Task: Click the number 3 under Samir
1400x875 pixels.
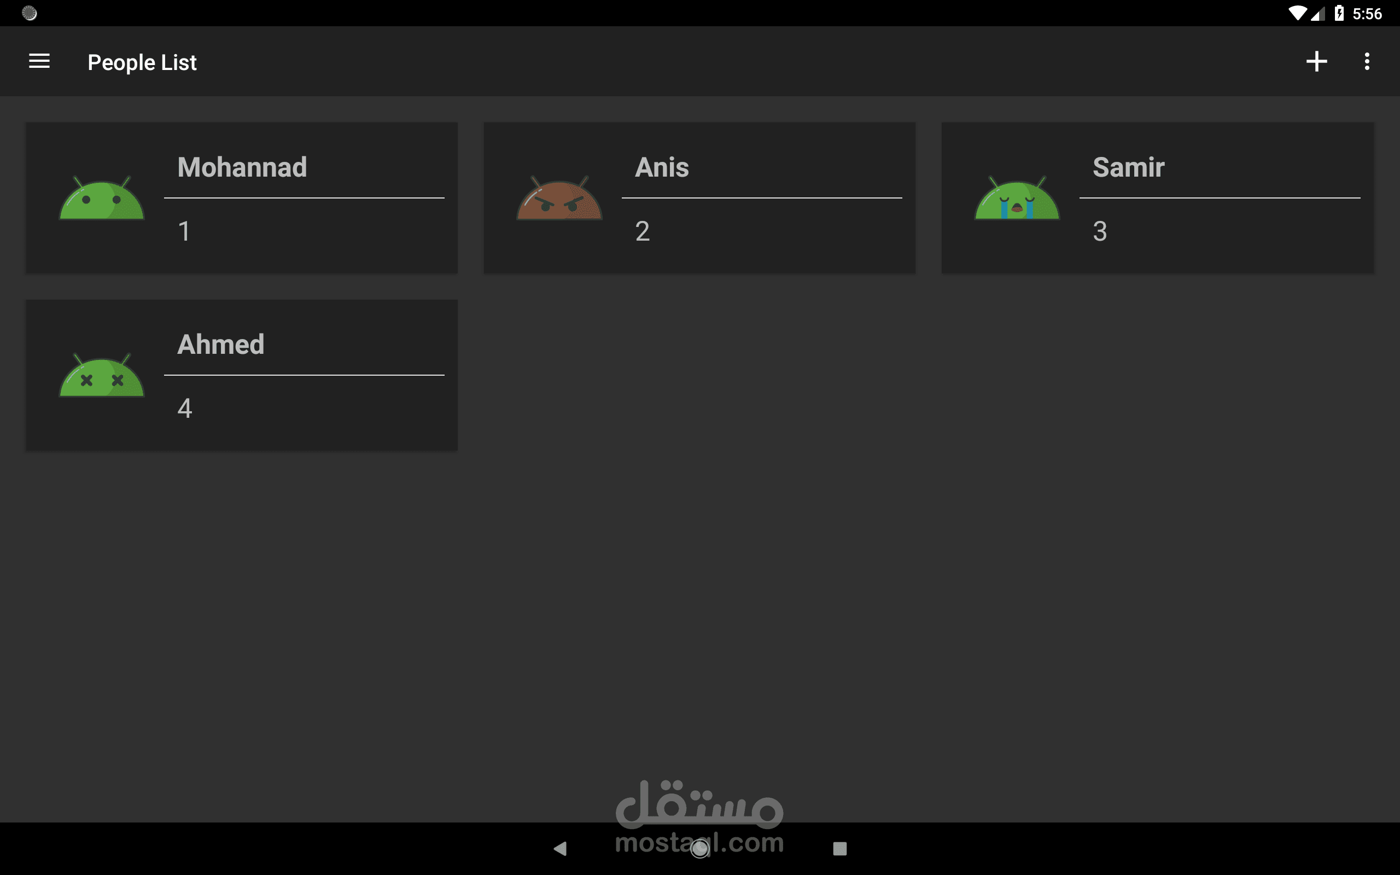Action: (x=1100, y=231)
